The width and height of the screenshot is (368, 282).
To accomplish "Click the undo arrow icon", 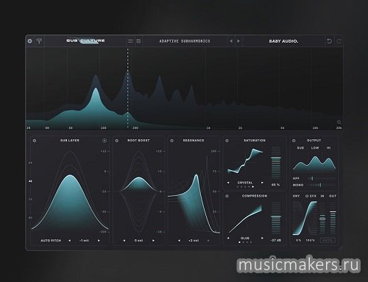I will click(330, 41).
